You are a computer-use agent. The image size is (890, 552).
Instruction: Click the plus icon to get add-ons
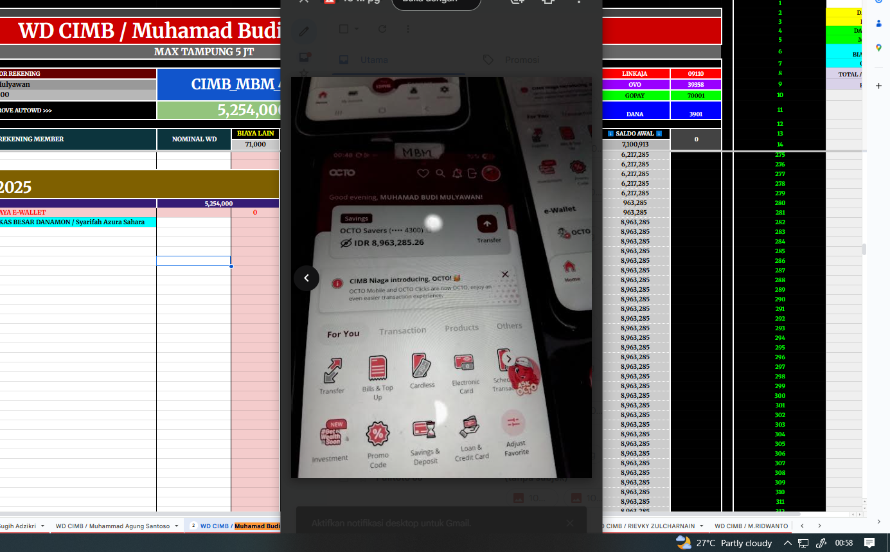click(x=878, y=85)
